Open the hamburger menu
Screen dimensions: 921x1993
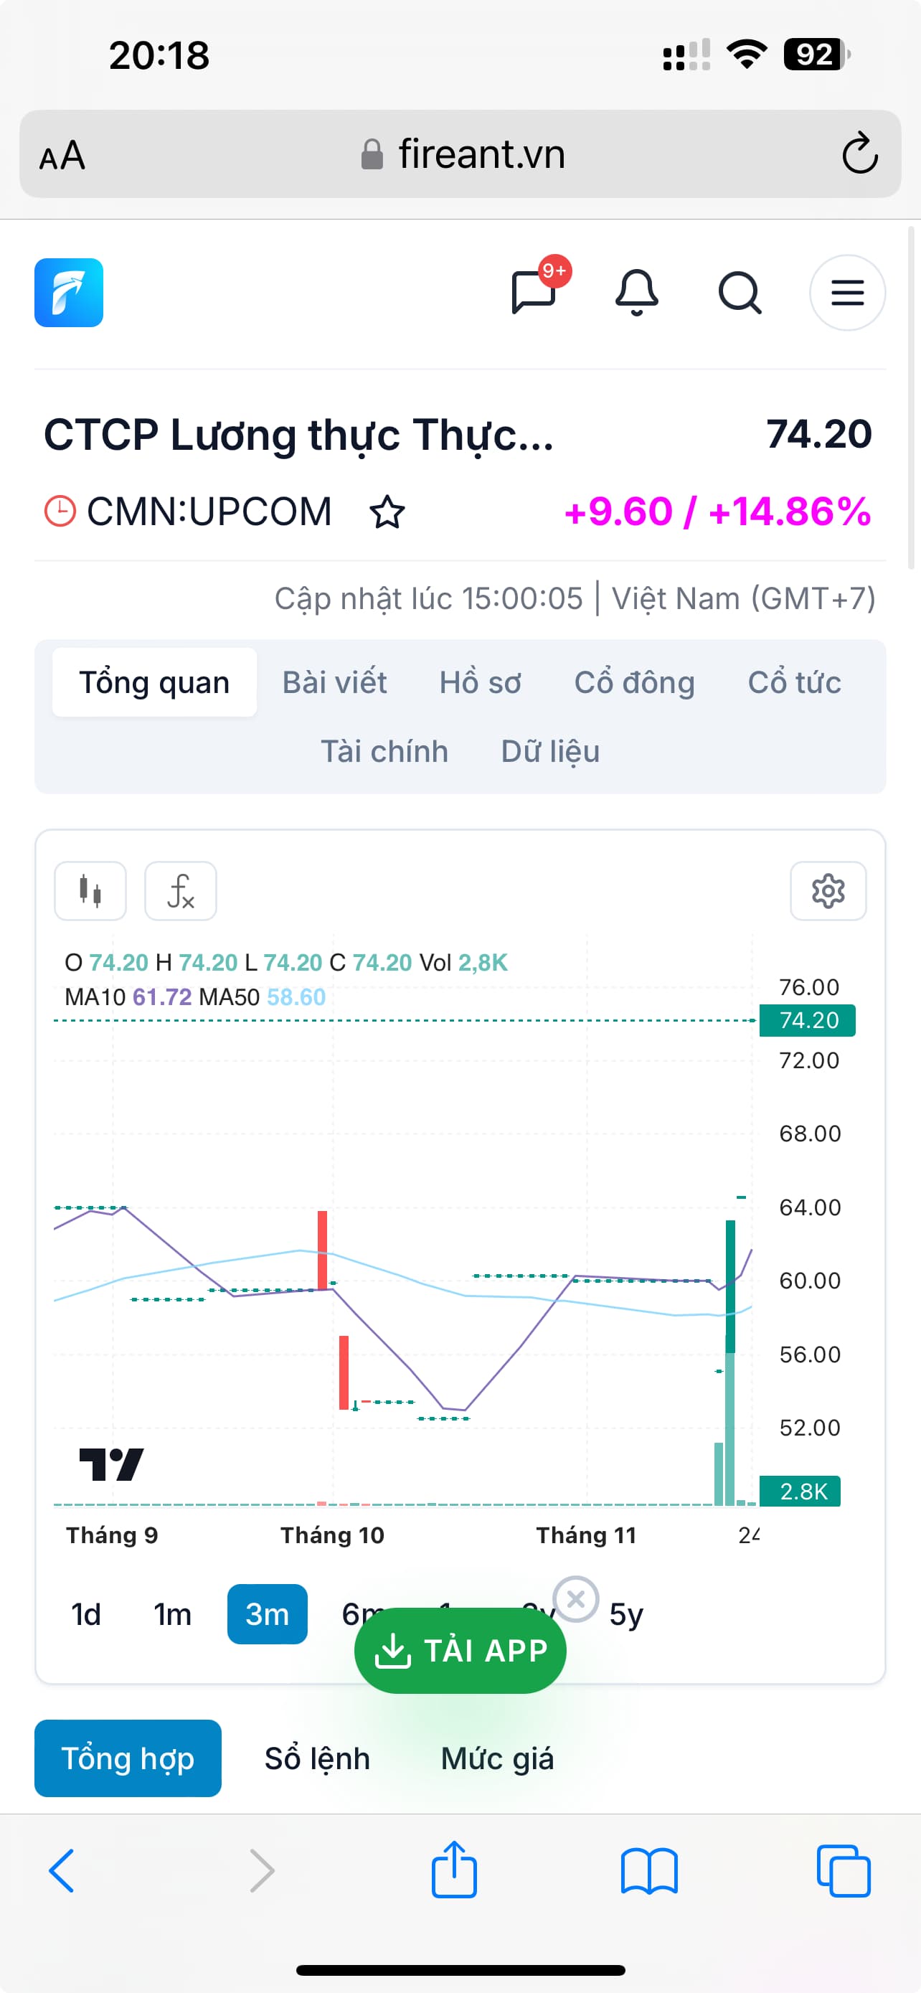(x=847, y=293)
